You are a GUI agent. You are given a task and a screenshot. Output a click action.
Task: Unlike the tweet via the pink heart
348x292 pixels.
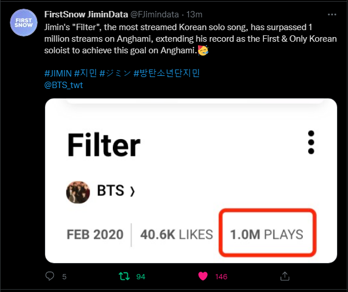click(x=203, y=276)
